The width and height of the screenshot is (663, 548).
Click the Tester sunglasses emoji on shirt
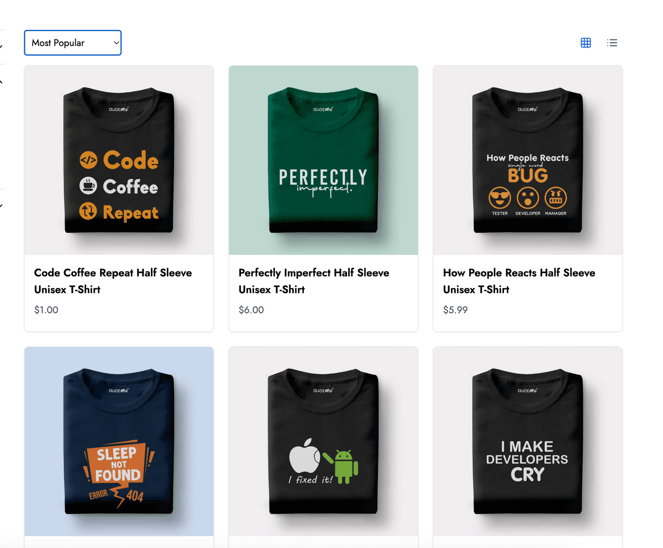(x=499, y=198)
